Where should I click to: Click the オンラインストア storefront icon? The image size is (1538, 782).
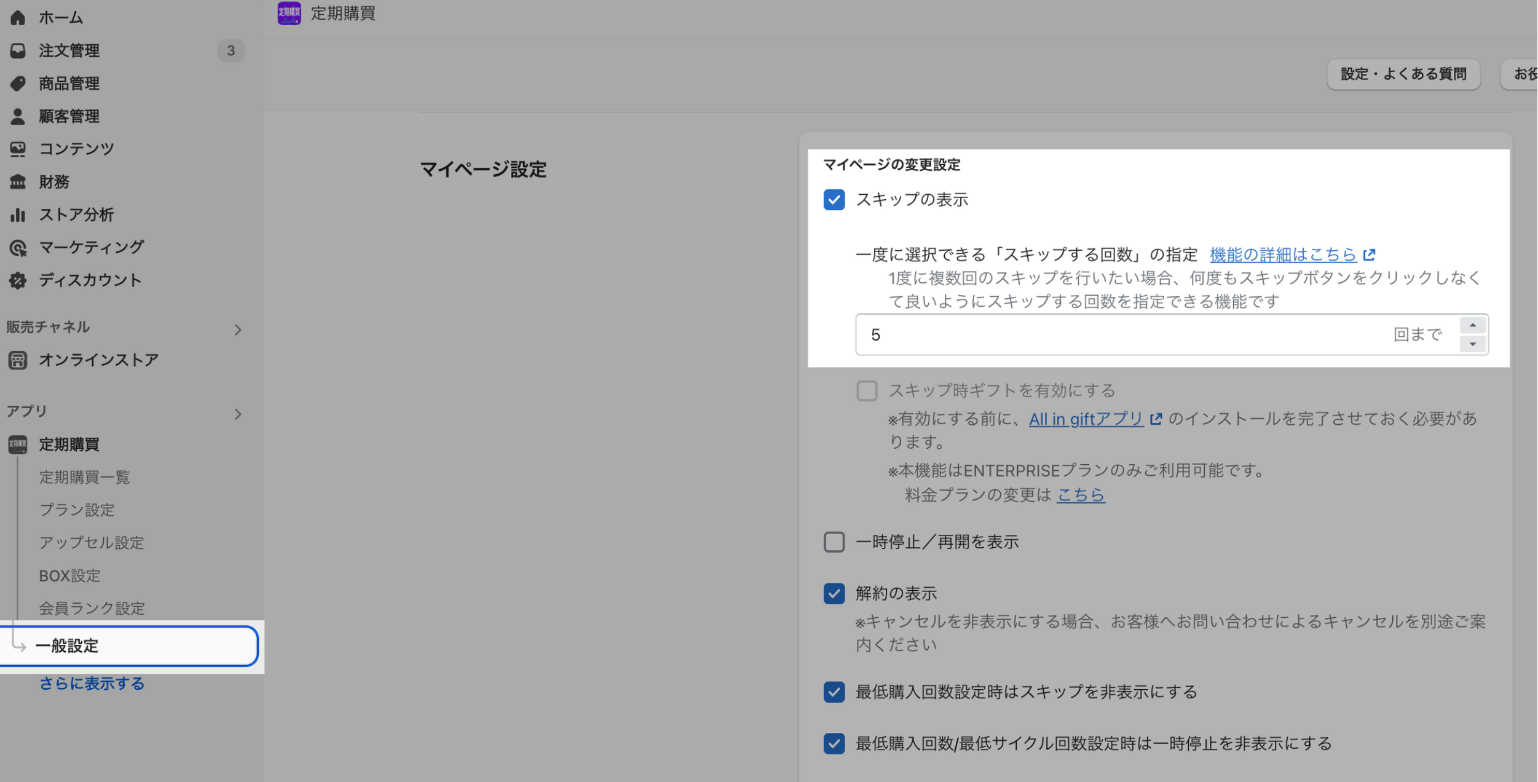coord(18,360)
